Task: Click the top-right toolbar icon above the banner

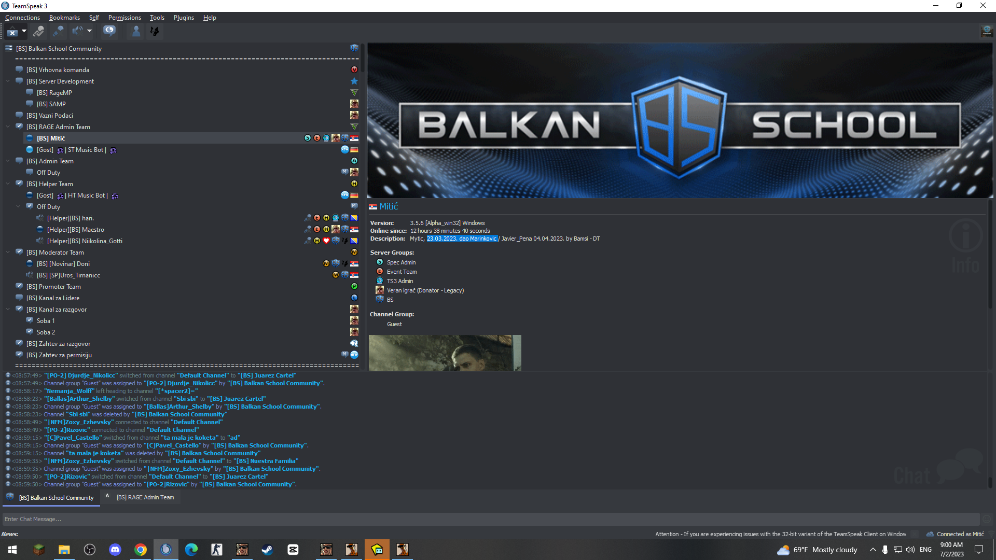Action: [x=987, y=32]
